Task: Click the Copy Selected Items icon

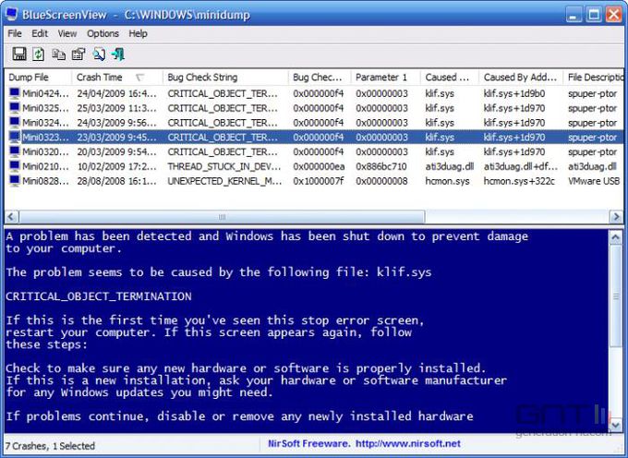Action: pos(59,54)
